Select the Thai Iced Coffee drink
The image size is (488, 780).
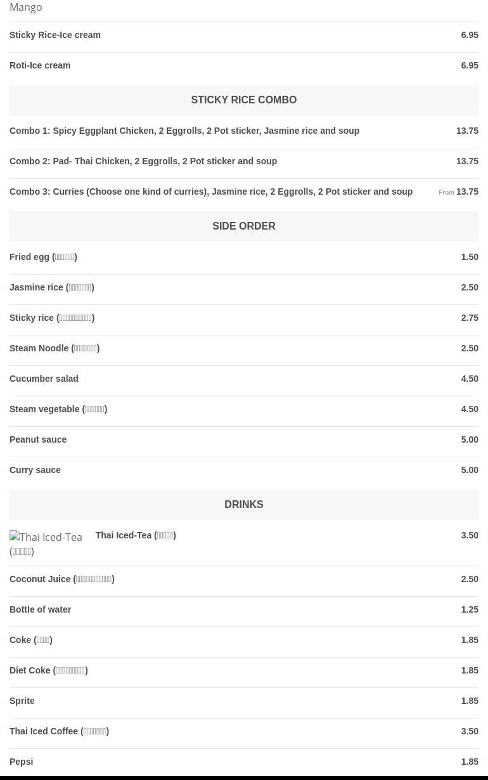coord(59,731)
